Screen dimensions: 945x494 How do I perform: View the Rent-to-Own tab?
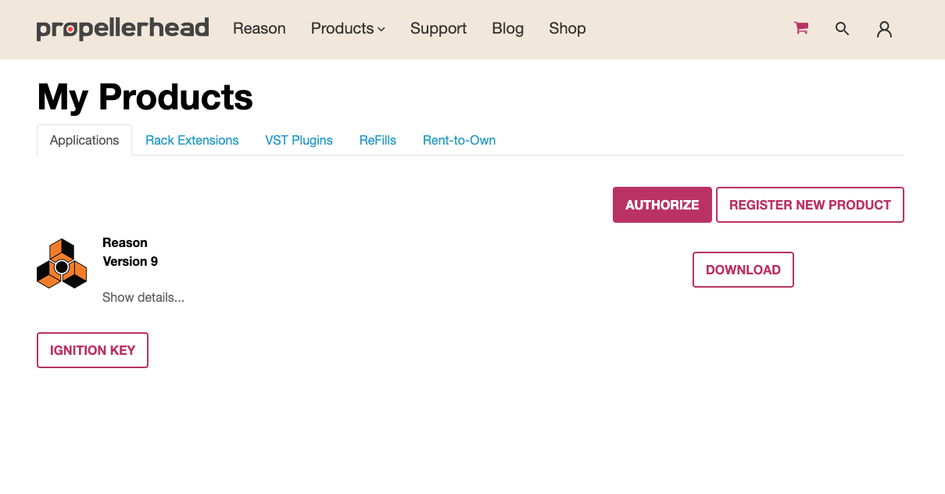[x=460, y=141]
